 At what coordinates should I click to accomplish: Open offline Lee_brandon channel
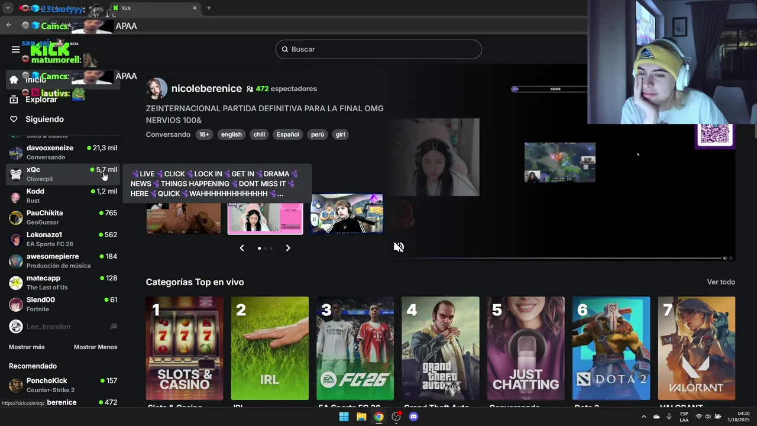[x=63, y=326]
